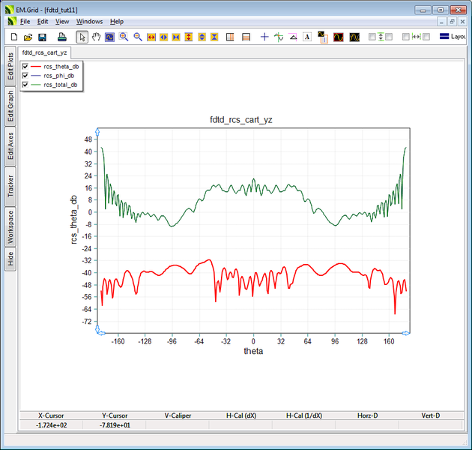Click the Print toolbar icon
472x450 pixels.
(x=62, y=37)
